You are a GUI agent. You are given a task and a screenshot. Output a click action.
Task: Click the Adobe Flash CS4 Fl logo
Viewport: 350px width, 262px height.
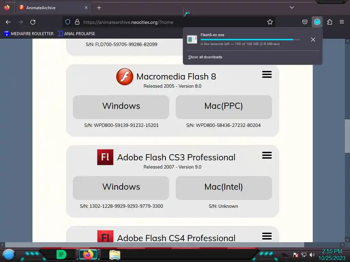105,236
